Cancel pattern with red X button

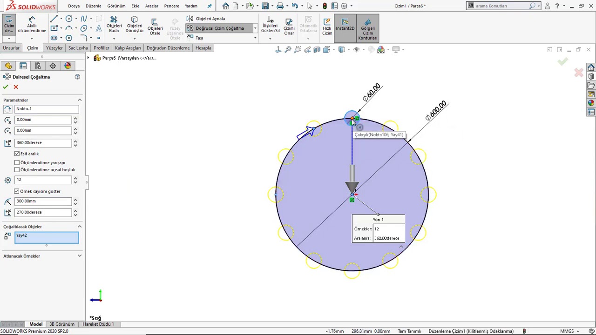(x=16, y=87)
